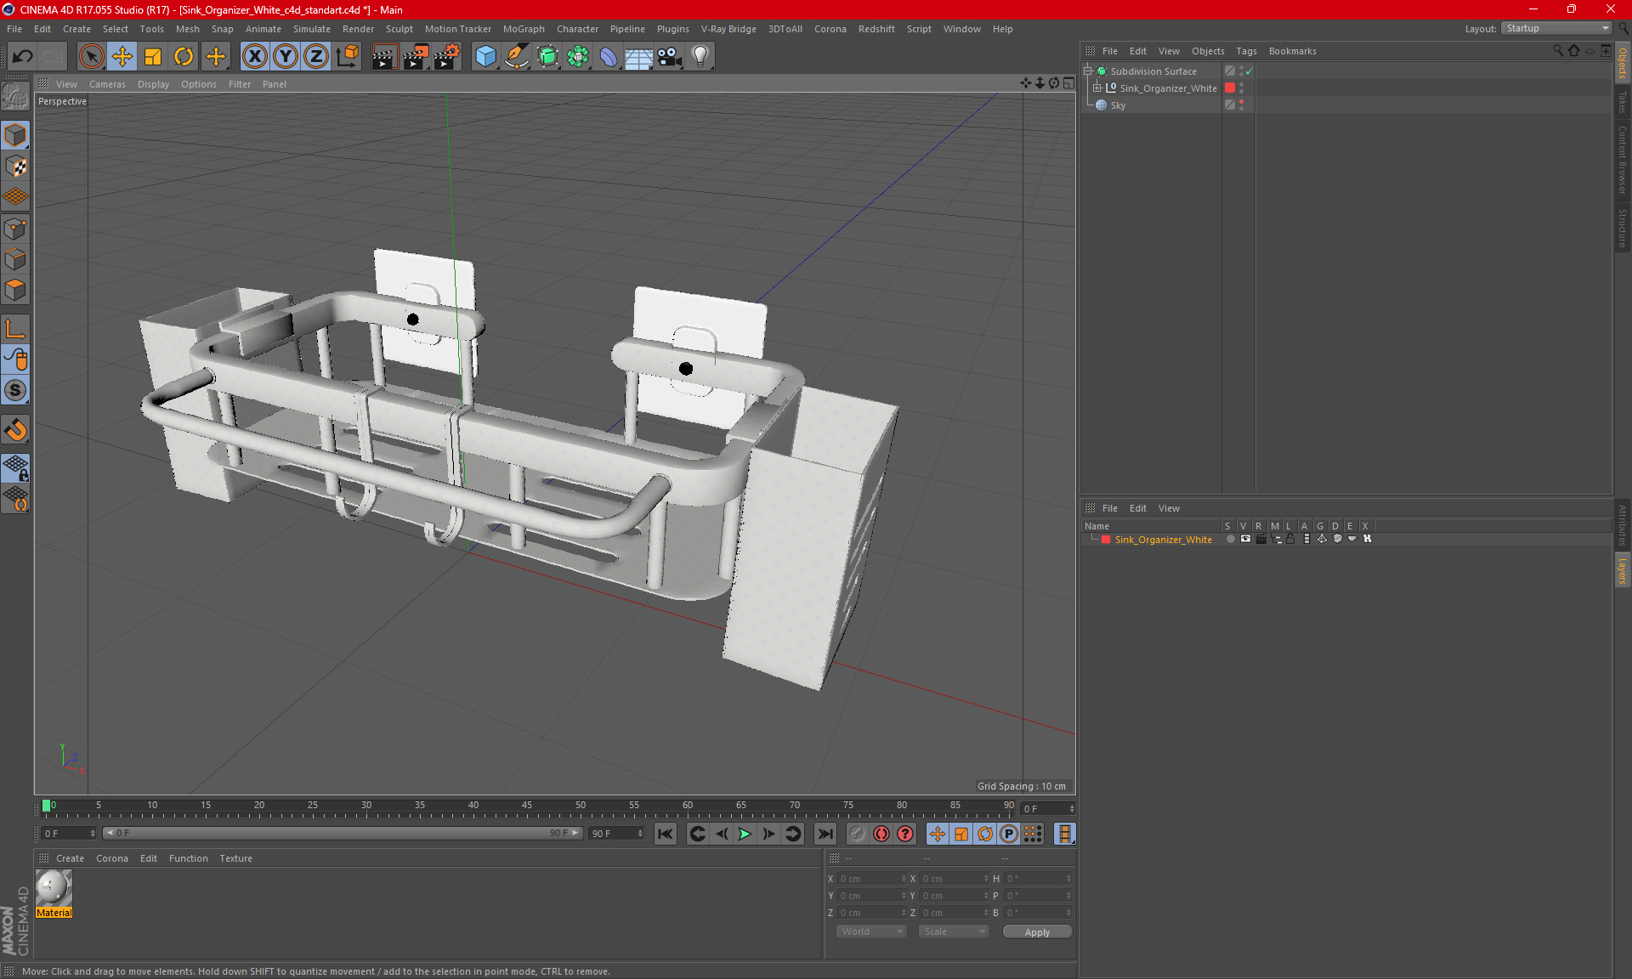Toggle Subdivision Surface enable checkmark

1249,72
